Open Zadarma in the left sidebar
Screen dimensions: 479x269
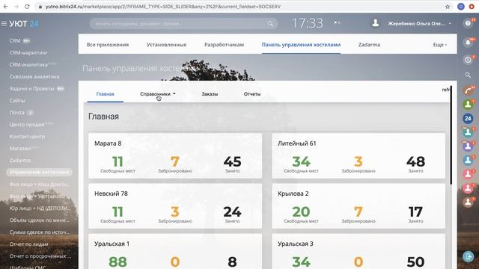coord(20,160)
